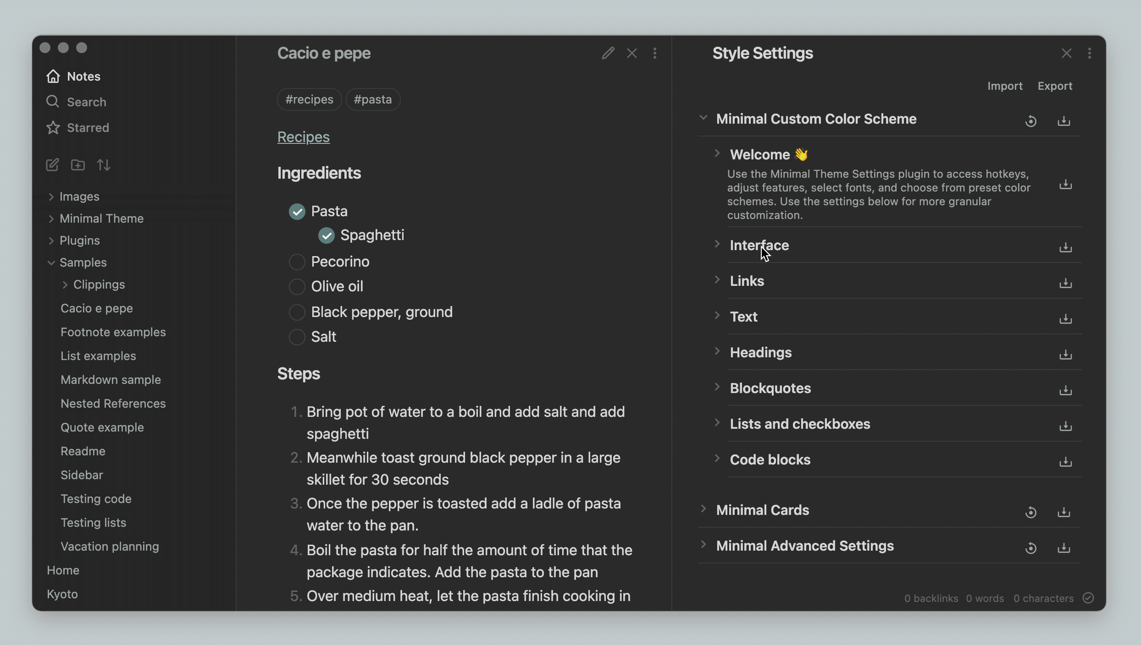Viewport: 1141px width, 645px height.
Task: Follow the Recipes link
Action: click(x=303, y=137)
